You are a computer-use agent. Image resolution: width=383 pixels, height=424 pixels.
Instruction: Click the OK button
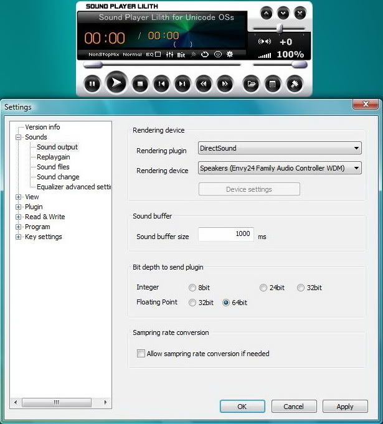click(242, 407)
